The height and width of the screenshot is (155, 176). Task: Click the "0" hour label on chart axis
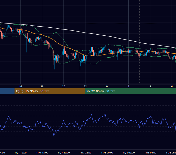pyautogui.click(x=107, y=87)
